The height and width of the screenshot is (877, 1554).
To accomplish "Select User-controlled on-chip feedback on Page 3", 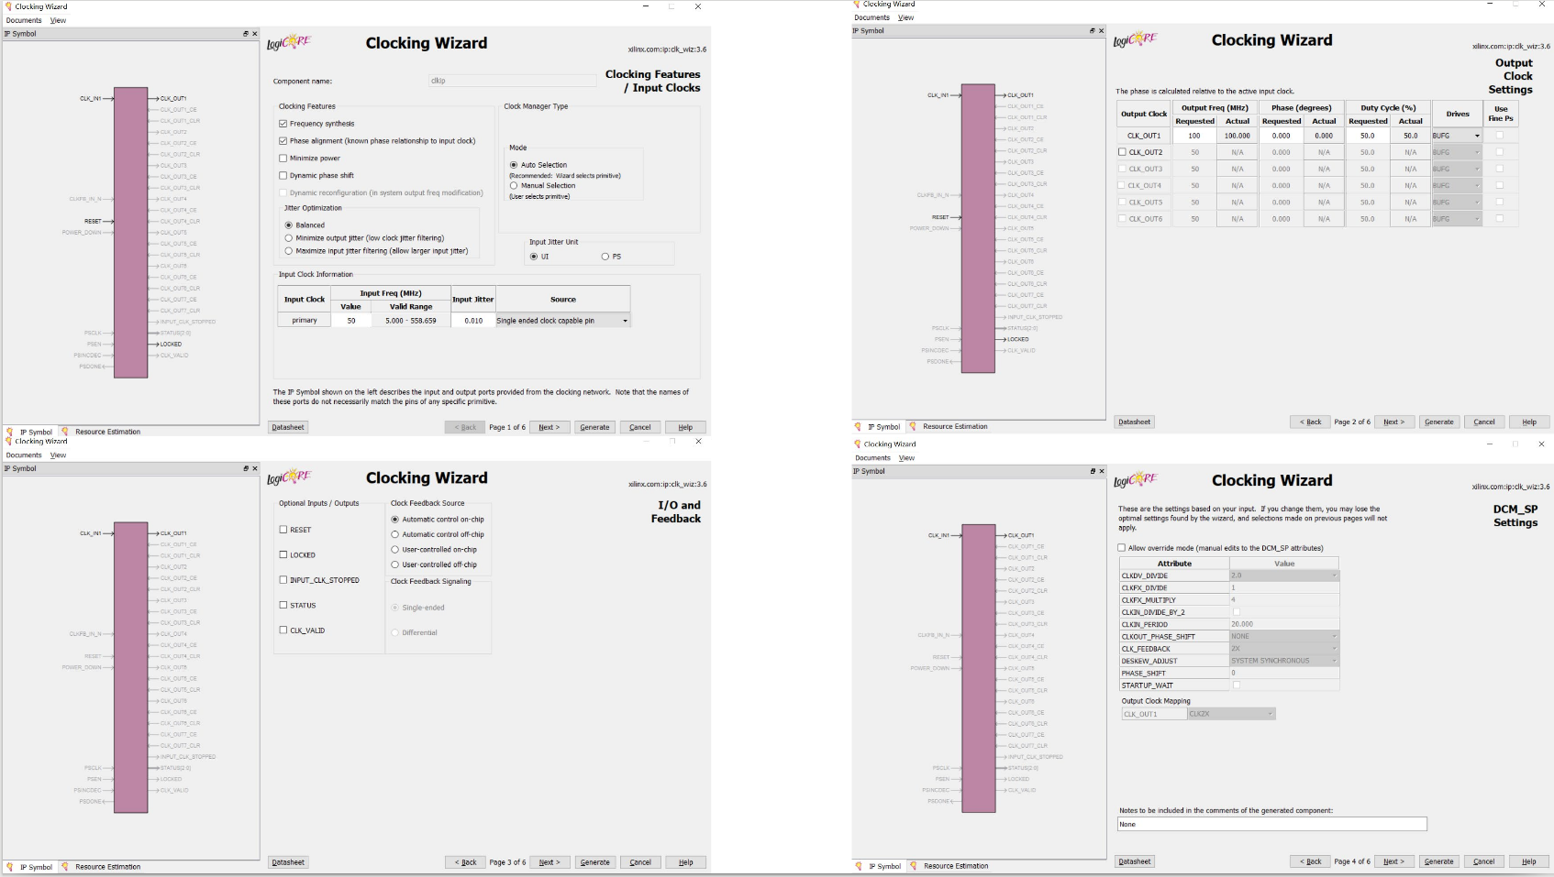I will 395,550.
